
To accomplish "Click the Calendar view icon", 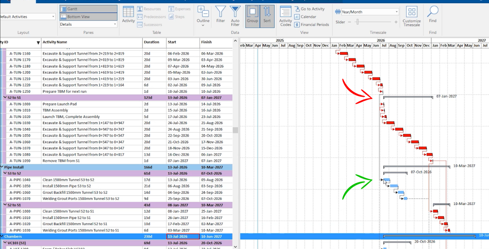I will [297, 17].
